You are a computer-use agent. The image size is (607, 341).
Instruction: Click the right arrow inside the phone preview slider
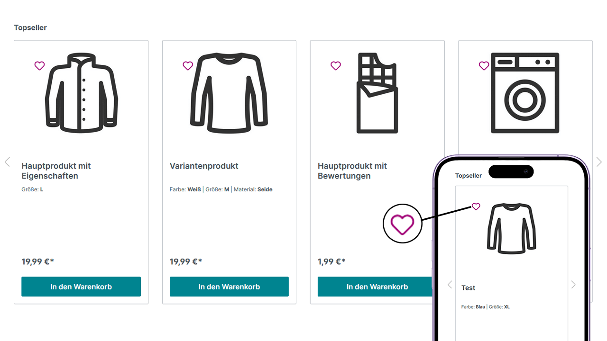coord(573,285)
